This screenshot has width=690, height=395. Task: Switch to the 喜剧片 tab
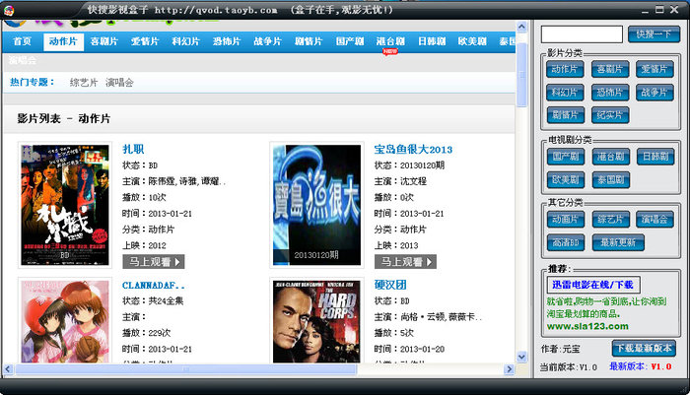(x=104, y=41)
